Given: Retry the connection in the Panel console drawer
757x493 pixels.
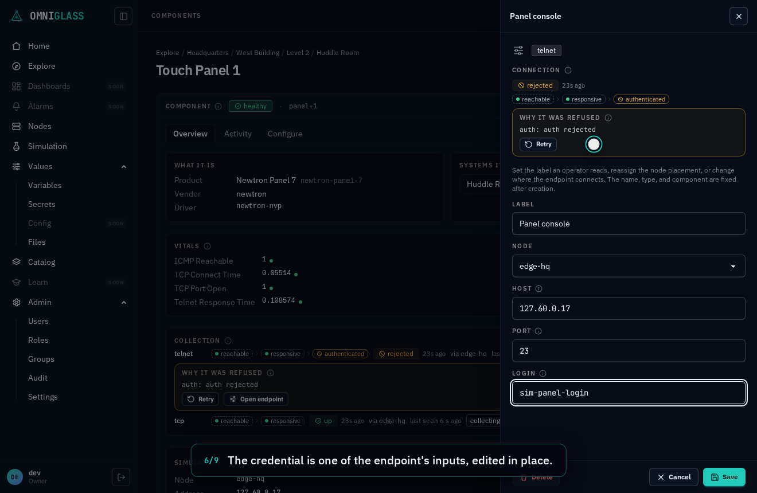Looking at the screenshot, I should (538, 144).
